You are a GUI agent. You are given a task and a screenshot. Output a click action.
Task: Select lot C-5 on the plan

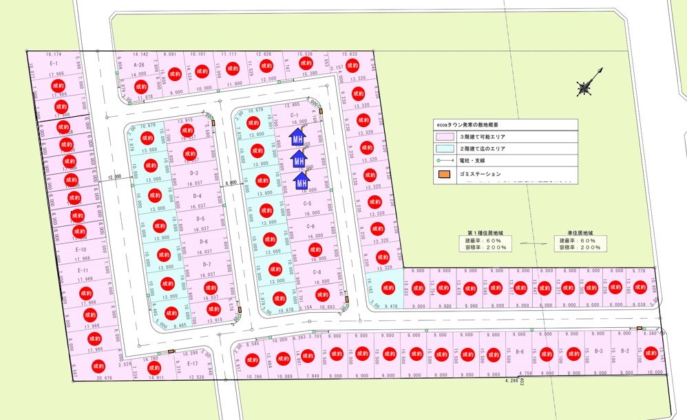[307, 204]
